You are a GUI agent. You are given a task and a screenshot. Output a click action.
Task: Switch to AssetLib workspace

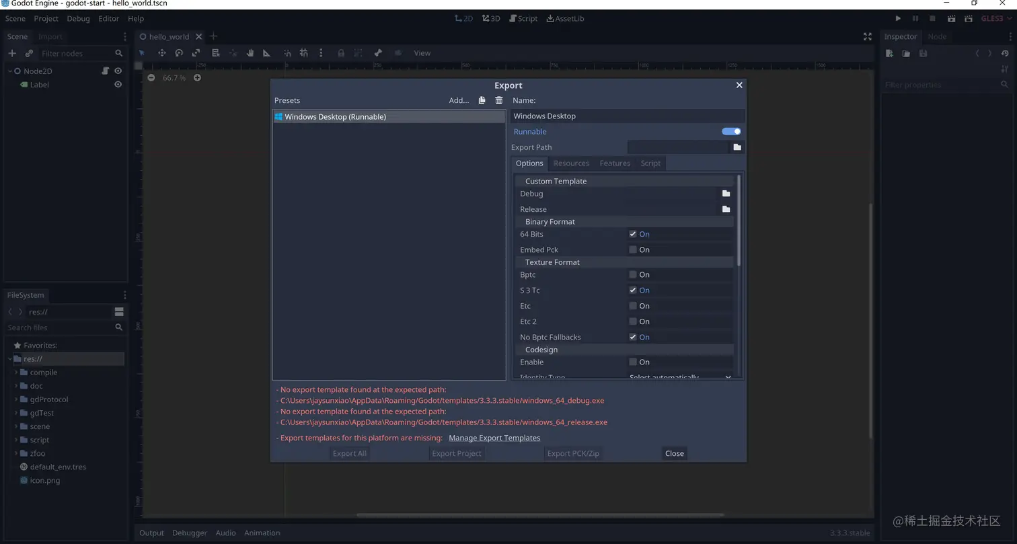[565, 19]
